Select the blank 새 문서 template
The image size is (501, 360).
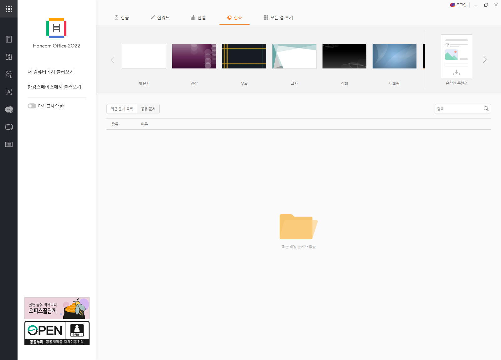pyautogui.click(x=144, y=56)
